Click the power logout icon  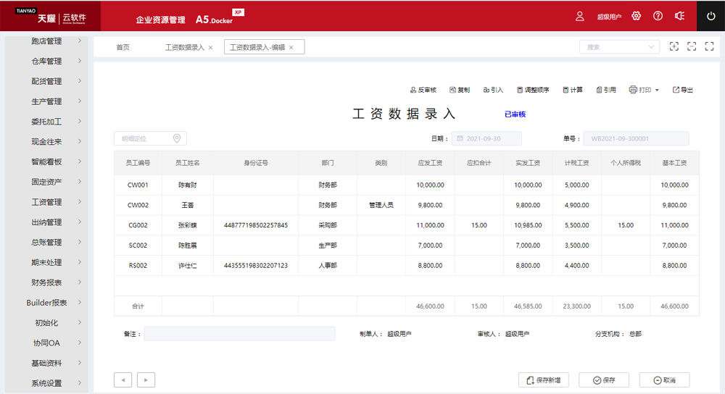click(710, 16)
